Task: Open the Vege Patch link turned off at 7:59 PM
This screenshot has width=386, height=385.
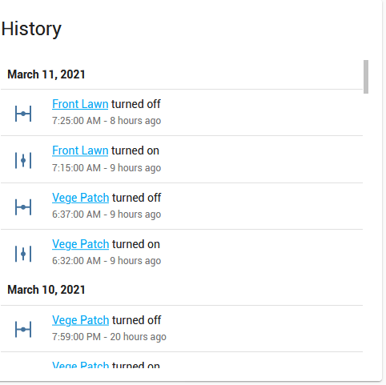Action: 81,320
